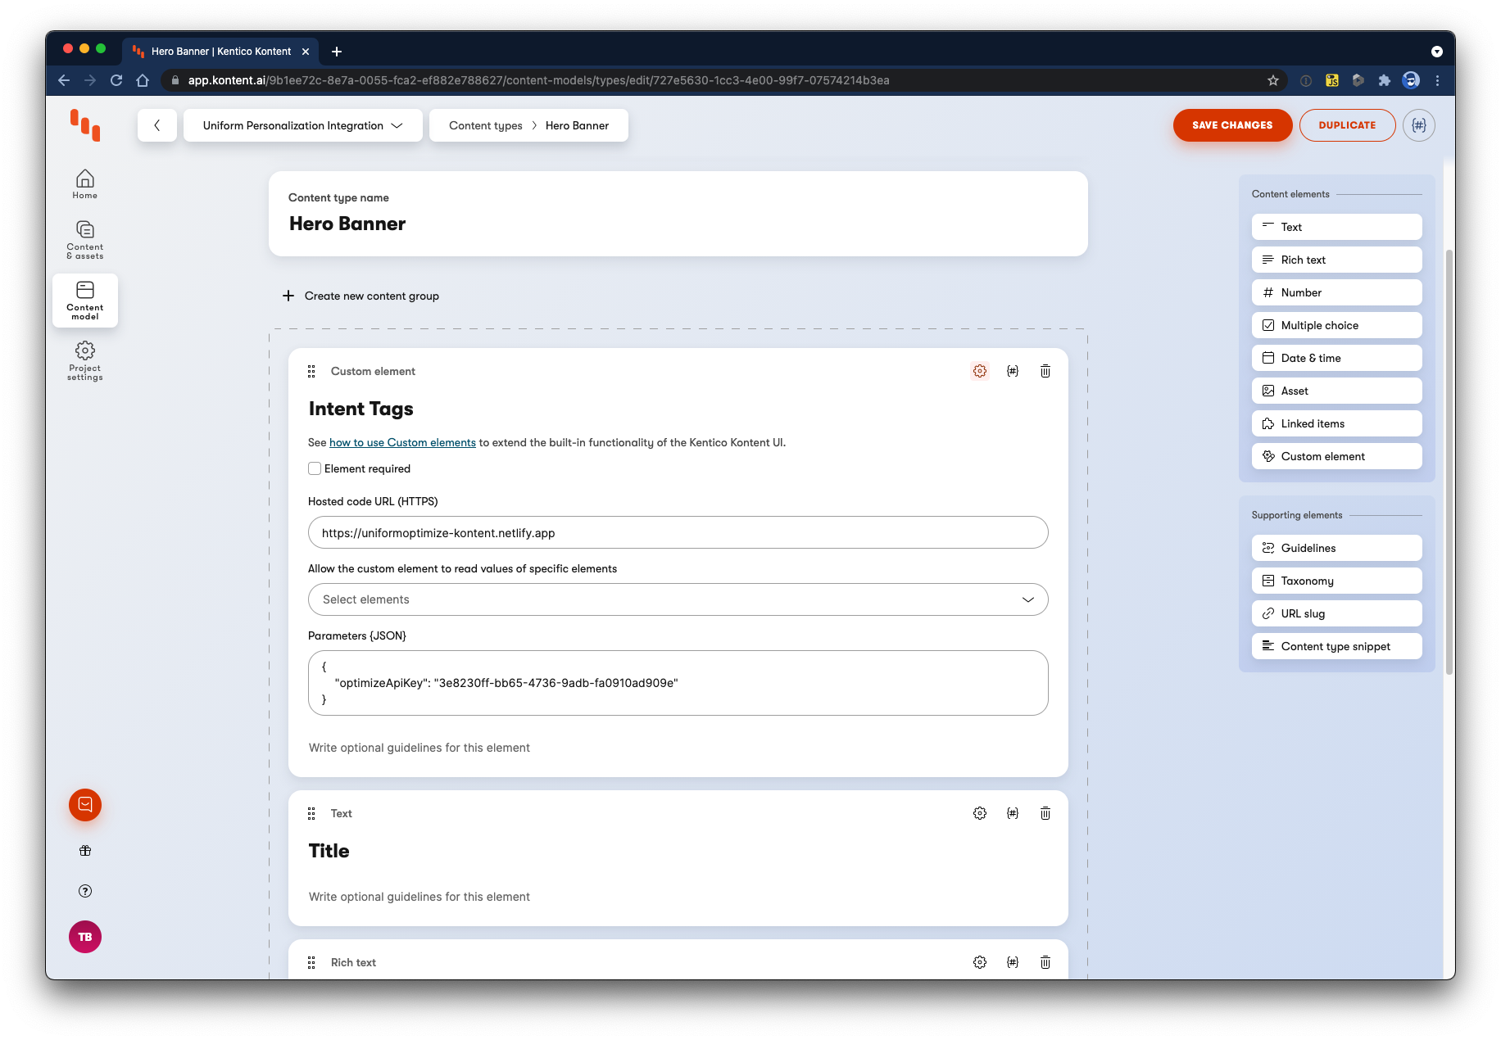This screenshot has width=1501, height=1040.
Task: Open Project settings in sidebar
Action: [x=85, y=361]
